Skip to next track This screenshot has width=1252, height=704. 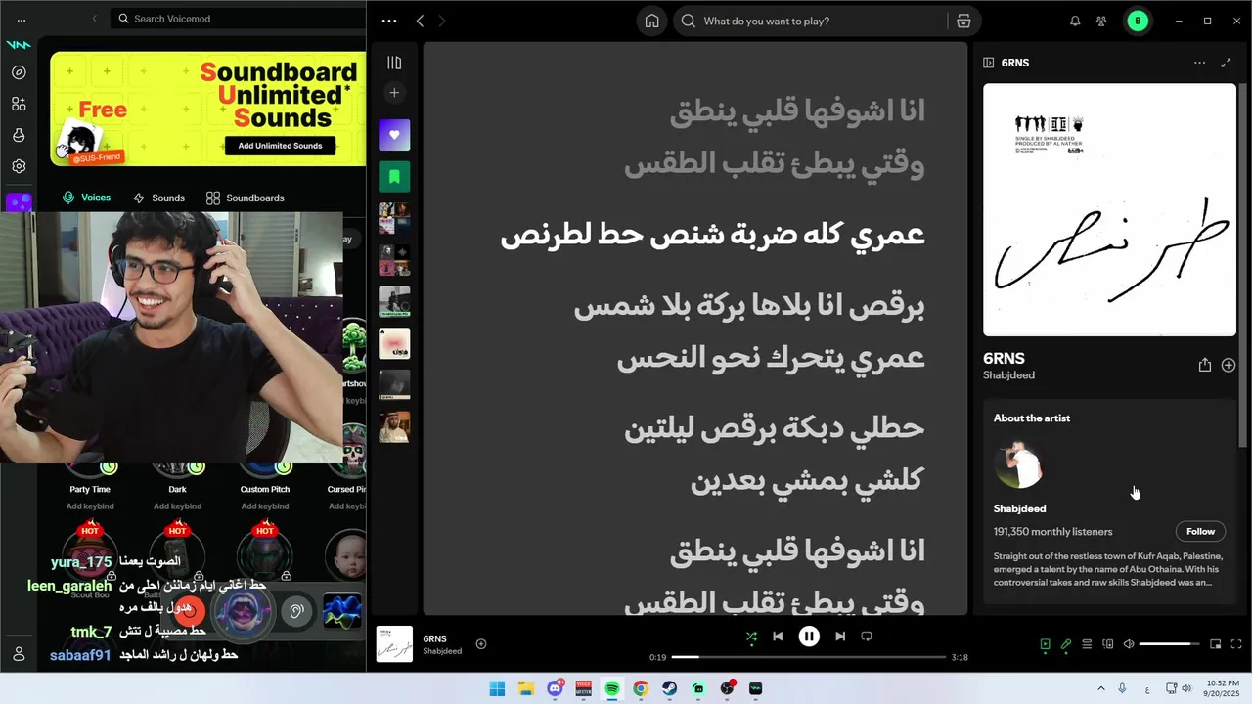[x=839, y=637]
